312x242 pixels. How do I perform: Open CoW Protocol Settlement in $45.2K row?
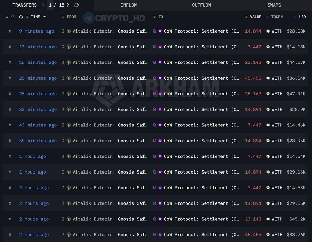(201, 219)
